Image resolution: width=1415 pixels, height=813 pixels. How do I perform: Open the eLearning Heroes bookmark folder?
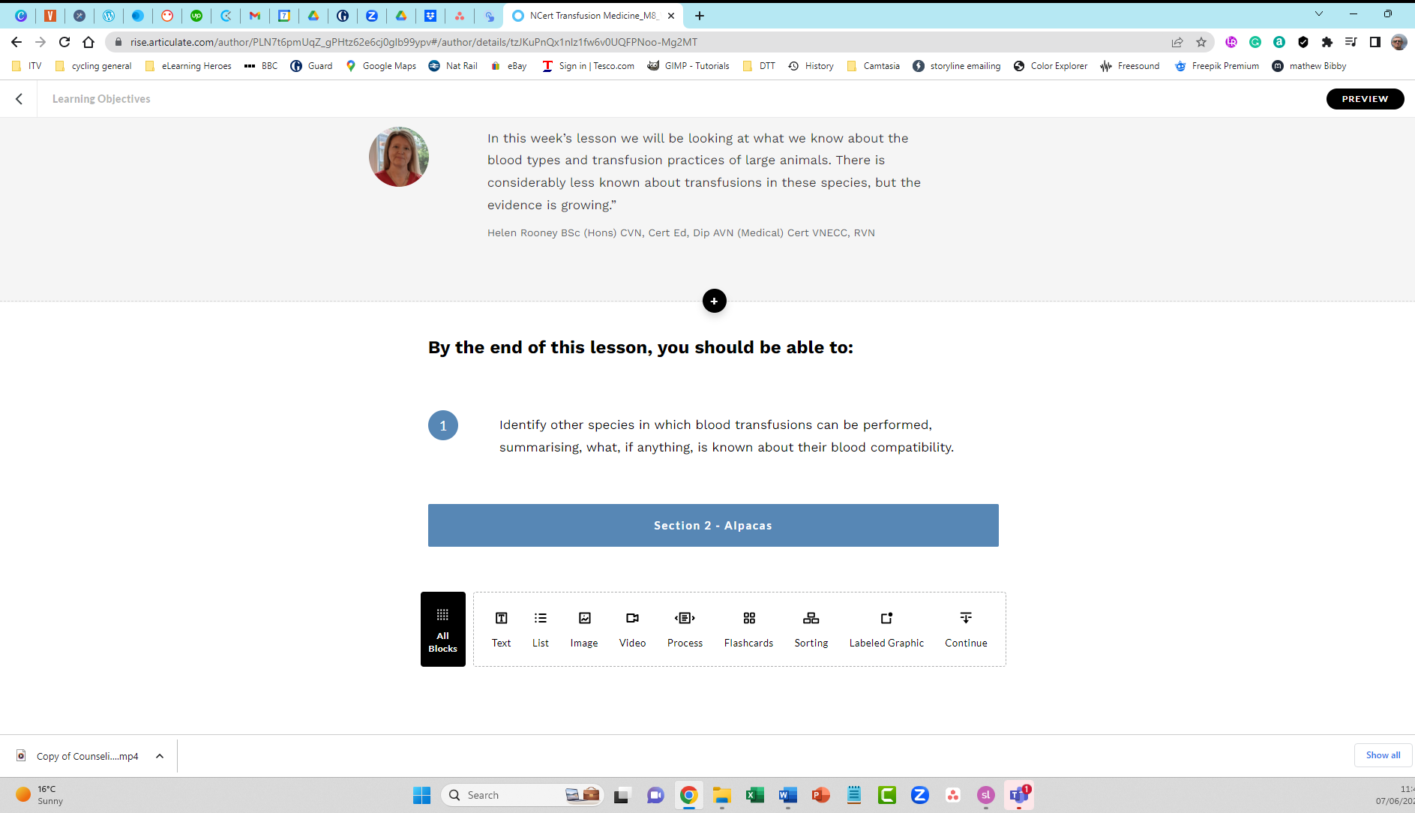pos(188,66)
